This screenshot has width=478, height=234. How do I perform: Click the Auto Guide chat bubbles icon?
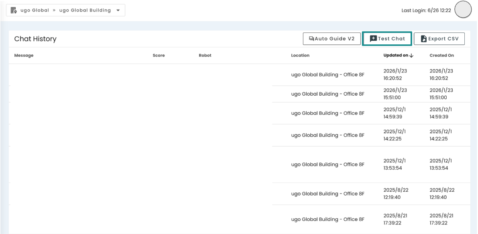tap(311, 38)
